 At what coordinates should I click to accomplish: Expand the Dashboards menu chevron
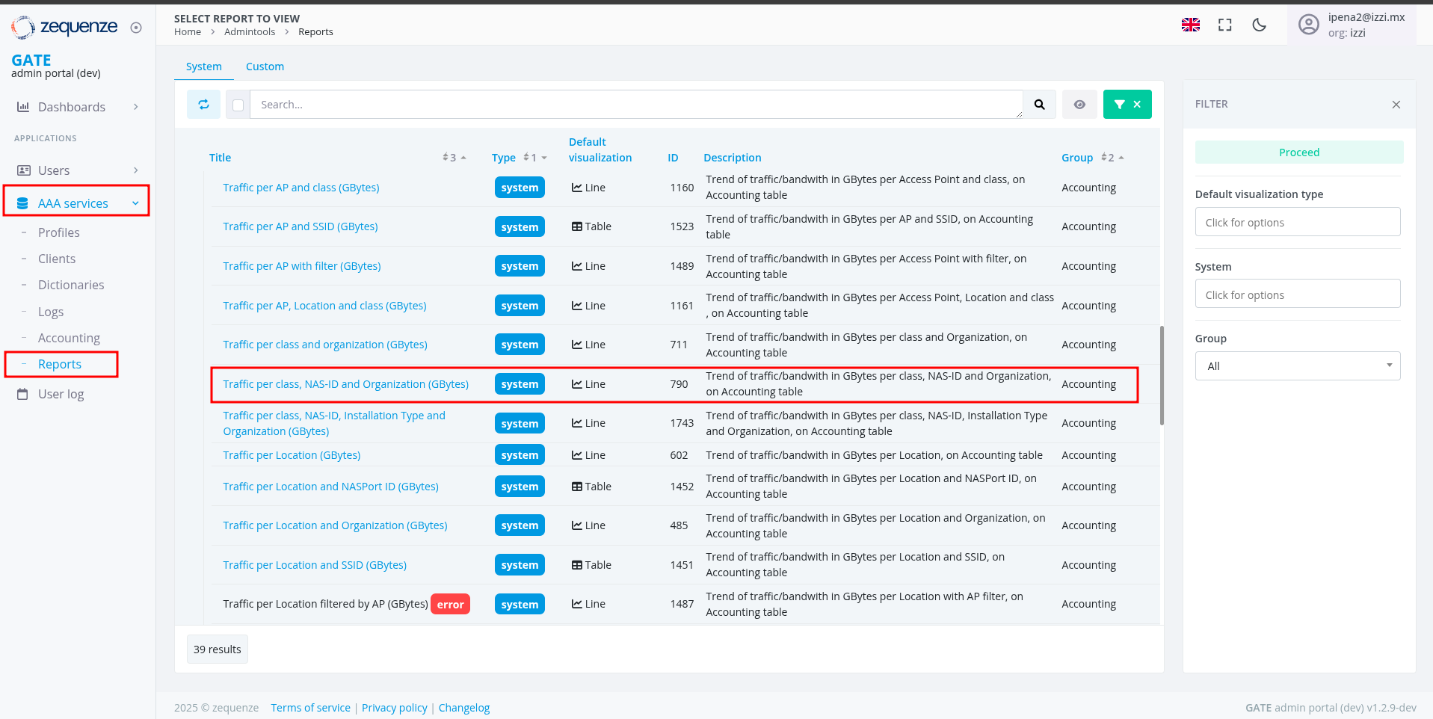[x=136, y=107]
